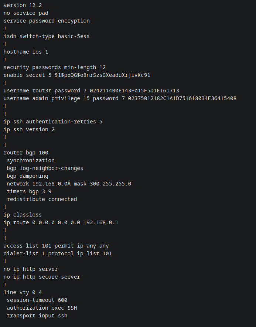The height and width of the screenshot is (327, 256).
Task: Click the 'hostname ios-1' text
Action: pos(26,52)
